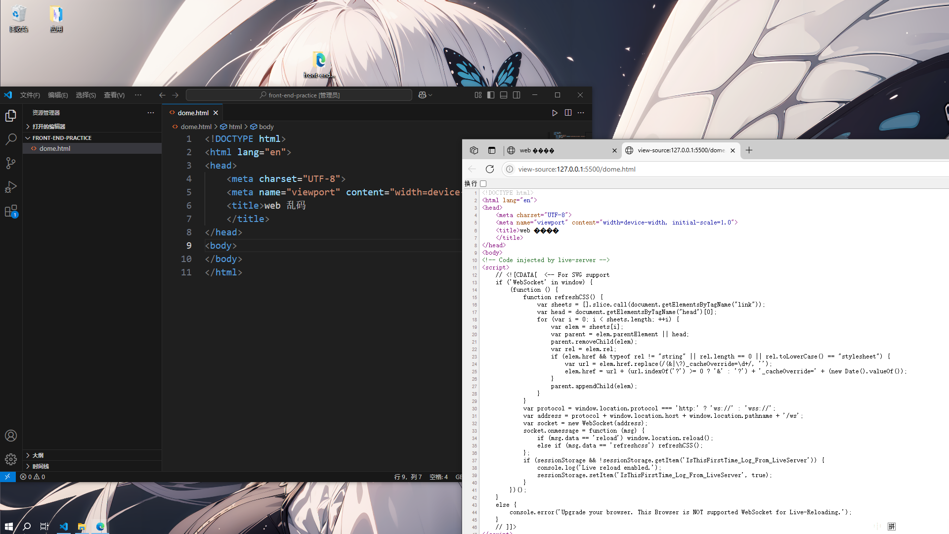This screenshot has height=534, width=949.
Task: Toggle the primary sidebar layout button
Action: 491,95
